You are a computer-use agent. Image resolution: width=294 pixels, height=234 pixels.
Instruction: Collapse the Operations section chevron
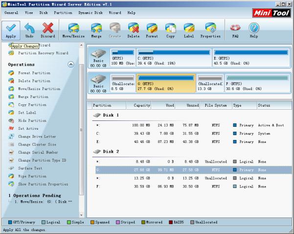click(x=71, y=65)
